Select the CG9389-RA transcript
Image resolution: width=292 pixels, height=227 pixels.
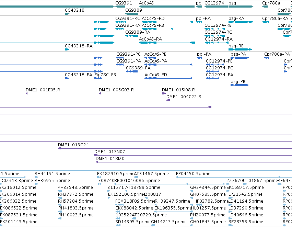tap(132, 36)
